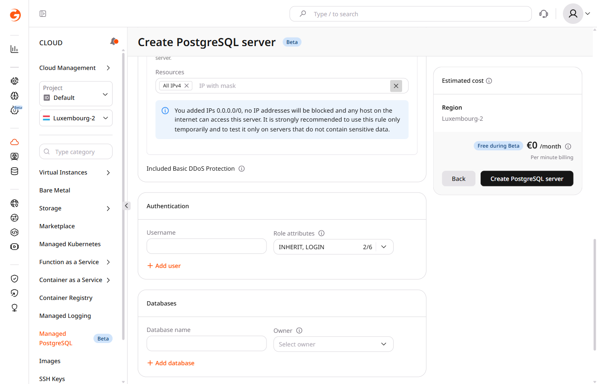Open the monitor webcam icon in rail
The image size is (597, 384).
coord(14,157)
